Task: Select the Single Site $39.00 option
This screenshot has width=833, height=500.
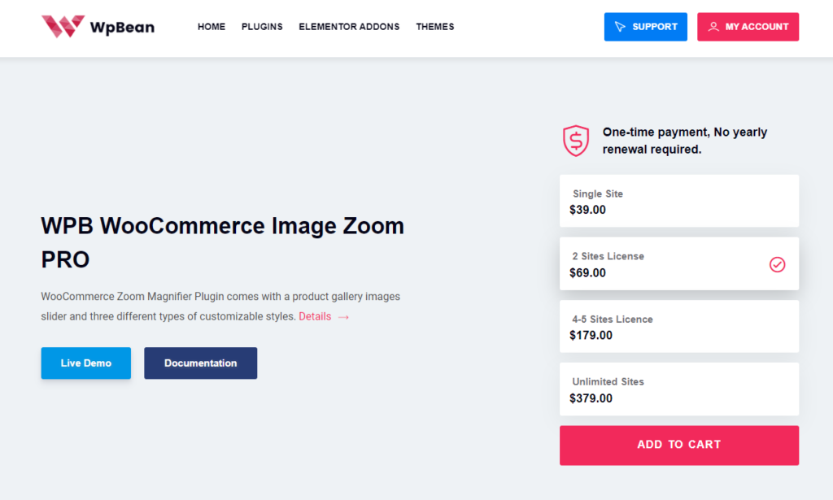Action: (x=679, y=201)
